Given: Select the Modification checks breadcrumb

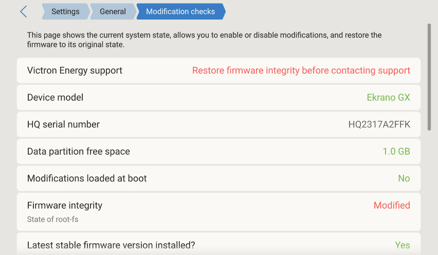Looking at the screenshot, I should (180, 12).
